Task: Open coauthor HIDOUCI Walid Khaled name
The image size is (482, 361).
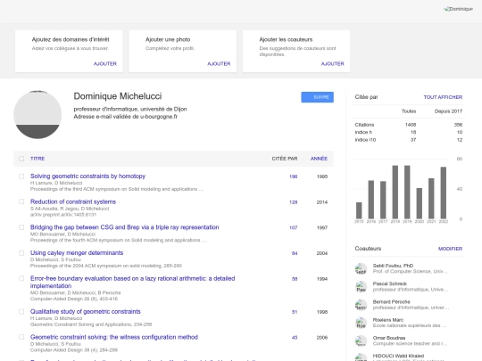Action: point(398,356)
